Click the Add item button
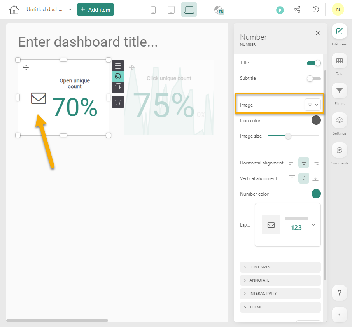 tap(95, 10)
